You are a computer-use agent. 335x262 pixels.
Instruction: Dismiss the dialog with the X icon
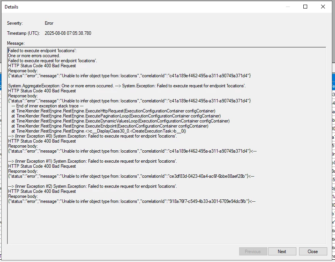coord(323,7)
